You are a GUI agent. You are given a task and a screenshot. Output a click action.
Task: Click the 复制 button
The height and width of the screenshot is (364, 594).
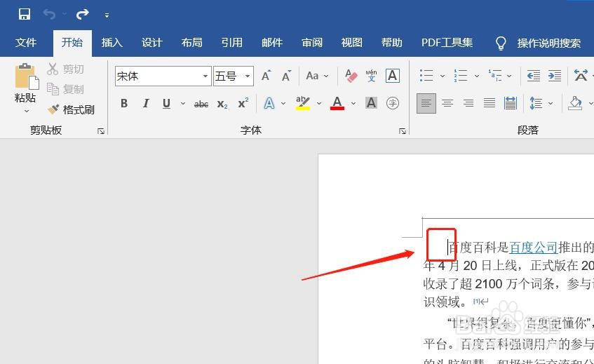point(65,89)
